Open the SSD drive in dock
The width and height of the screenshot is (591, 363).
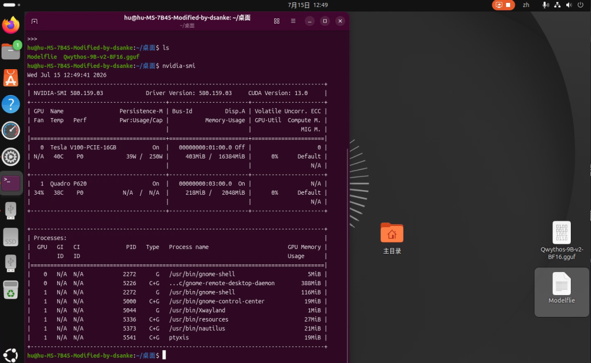pyautogui.click(x=10, y=237)
